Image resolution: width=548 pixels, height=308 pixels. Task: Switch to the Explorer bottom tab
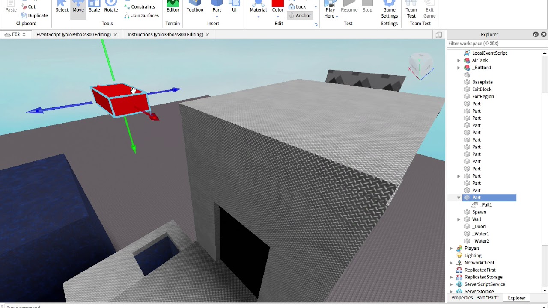coord(516,298)
